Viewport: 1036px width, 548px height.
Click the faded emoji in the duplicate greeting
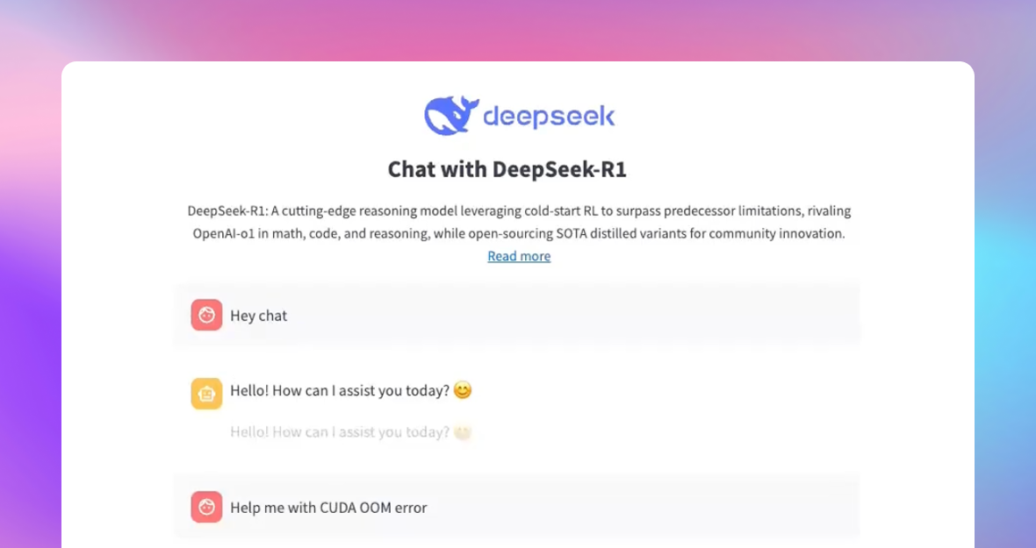[x=463, y=431]
